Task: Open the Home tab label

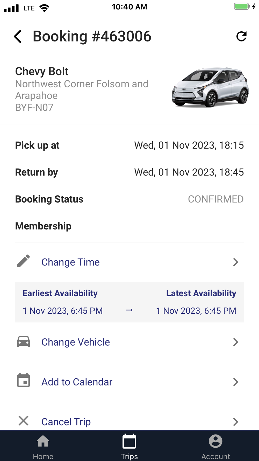Action: pos(43,456)
